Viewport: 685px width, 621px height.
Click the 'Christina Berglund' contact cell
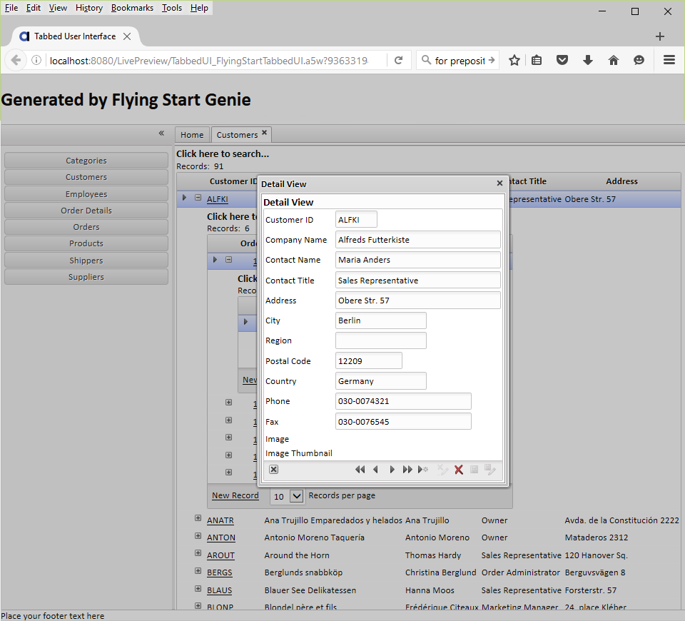tap(440, 572)
